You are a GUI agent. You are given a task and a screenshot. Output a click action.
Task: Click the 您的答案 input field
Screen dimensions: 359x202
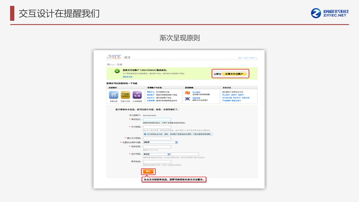pos(157,147)
